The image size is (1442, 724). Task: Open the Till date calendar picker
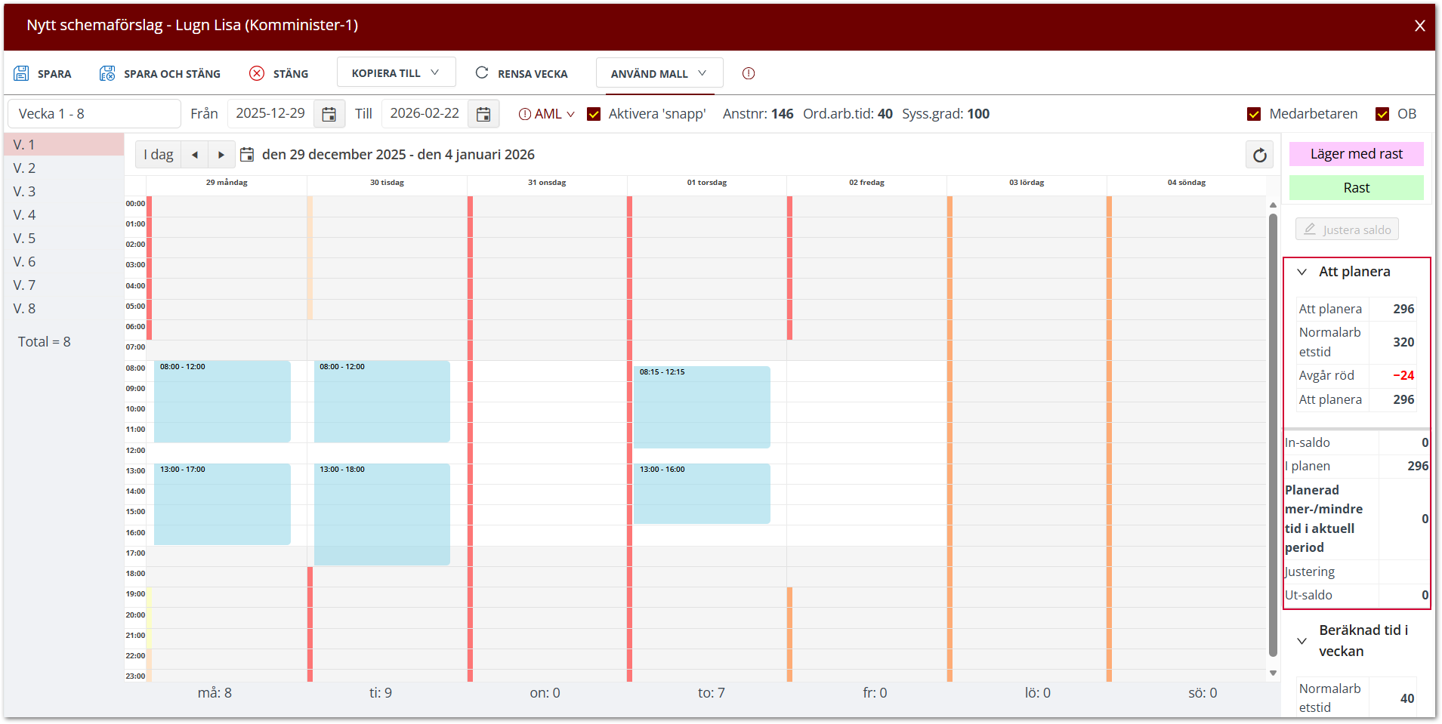(483, 114)
